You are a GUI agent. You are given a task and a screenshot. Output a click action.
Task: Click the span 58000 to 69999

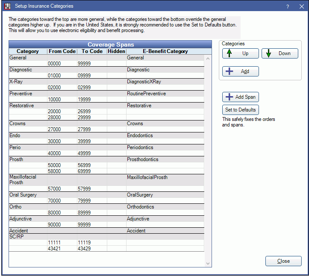(106, 171)
